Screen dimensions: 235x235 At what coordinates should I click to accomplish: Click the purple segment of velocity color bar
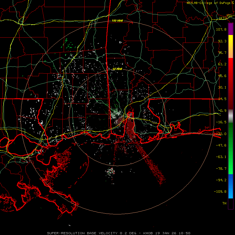click(x=231, y=29)
